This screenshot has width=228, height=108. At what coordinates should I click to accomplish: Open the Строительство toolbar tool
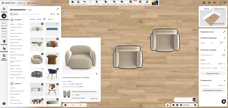(105, 3)
